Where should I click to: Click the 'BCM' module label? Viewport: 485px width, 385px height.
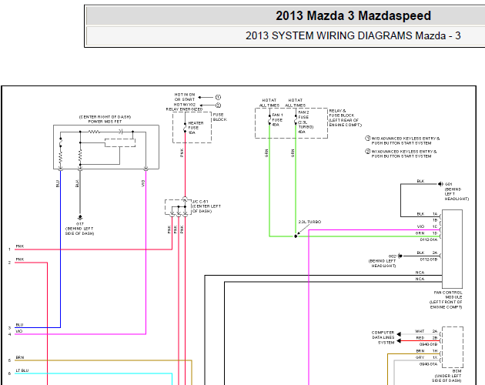(x=457, y=371)
